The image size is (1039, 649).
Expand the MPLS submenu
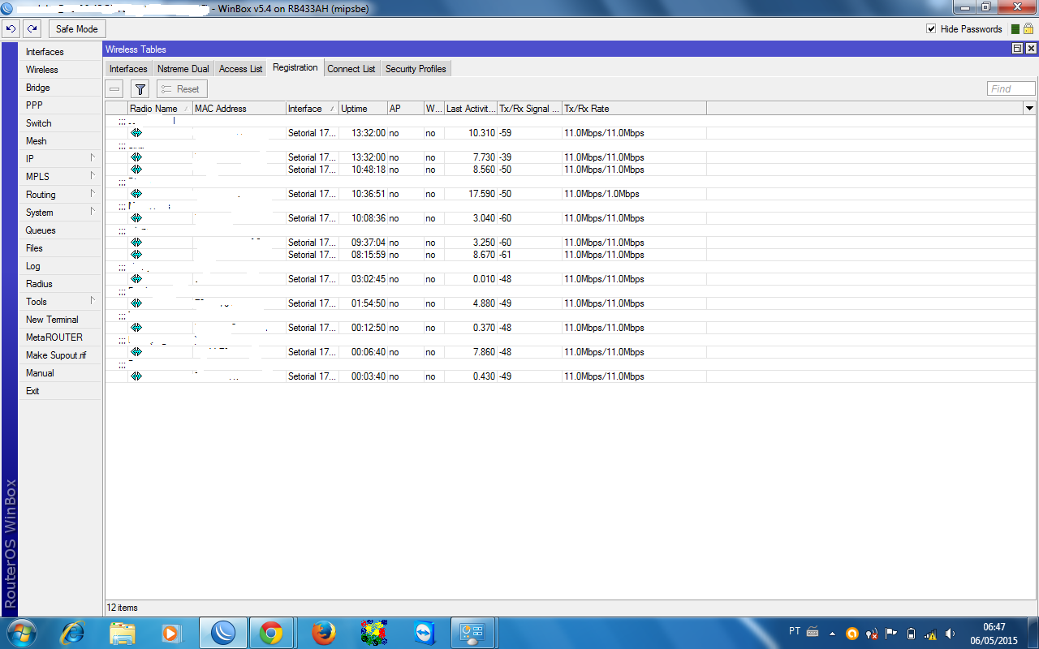[61, 177]
